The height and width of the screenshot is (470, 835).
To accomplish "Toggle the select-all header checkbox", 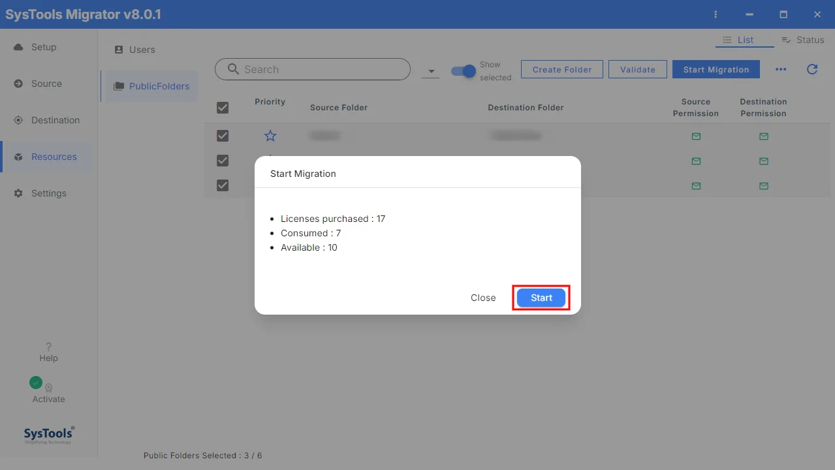I will click(x=223, y=108).
